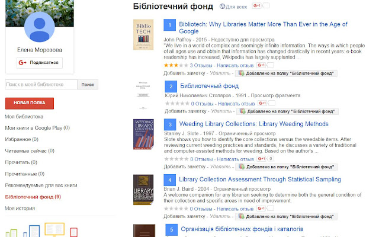Click the 'Для всех' visibility label
The height and width of the screenshot is (237, 379).
pyautogui.click(x=236, y=7)
